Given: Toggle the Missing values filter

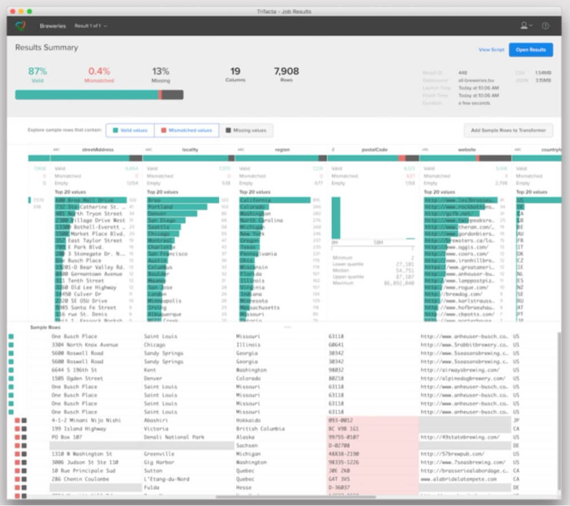Looking at the screenshot, I should click(246, 130).
